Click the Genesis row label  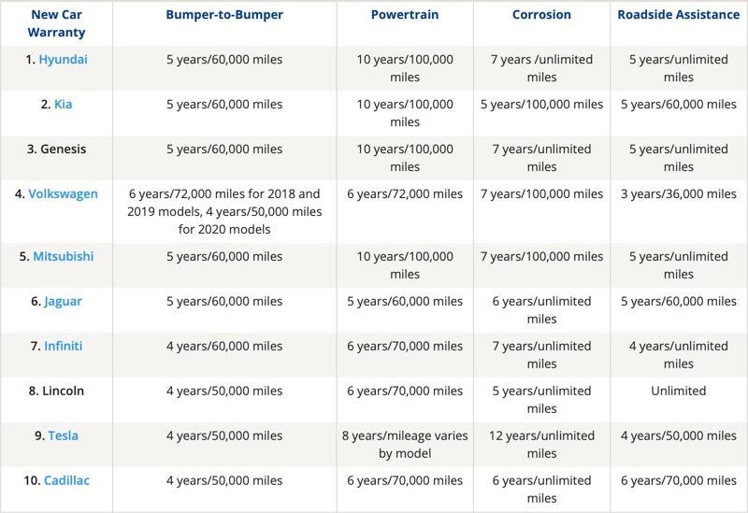[x=56, y=150]
